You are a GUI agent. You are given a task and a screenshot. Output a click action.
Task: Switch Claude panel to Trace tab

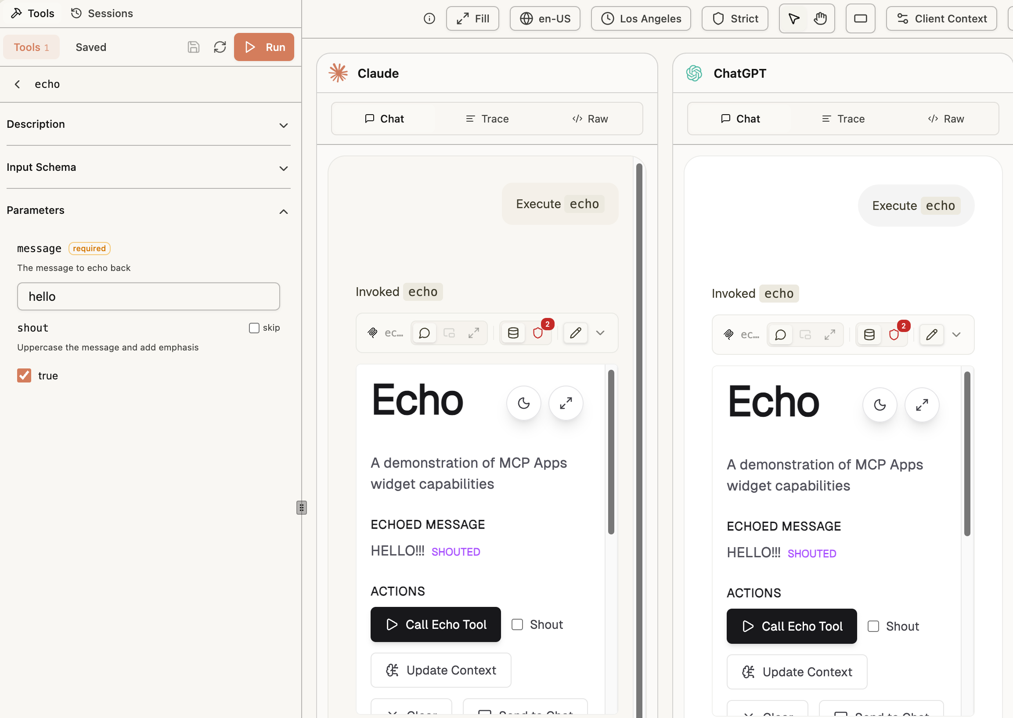tap(487, 119)
